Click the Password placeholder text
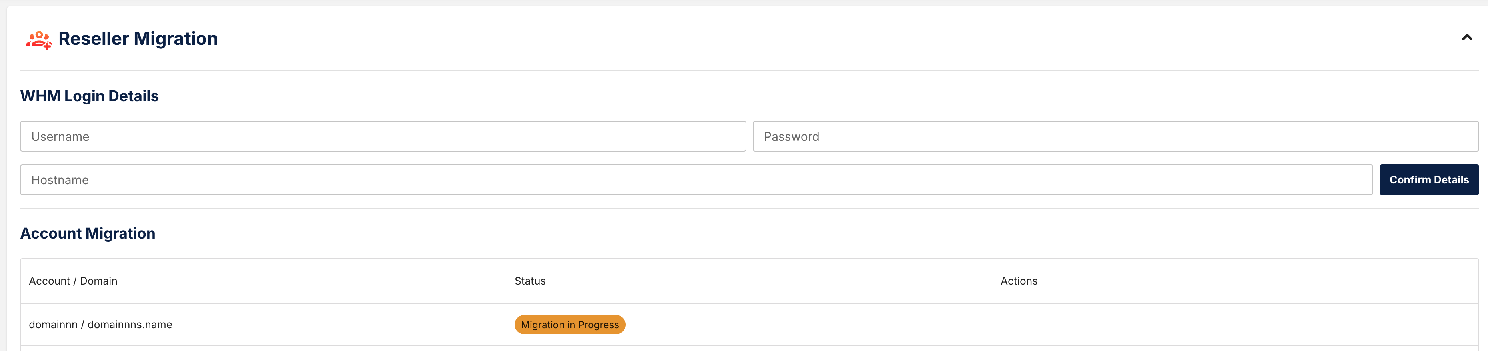This screenshot has height=351, width=1488. coord(791,137)
